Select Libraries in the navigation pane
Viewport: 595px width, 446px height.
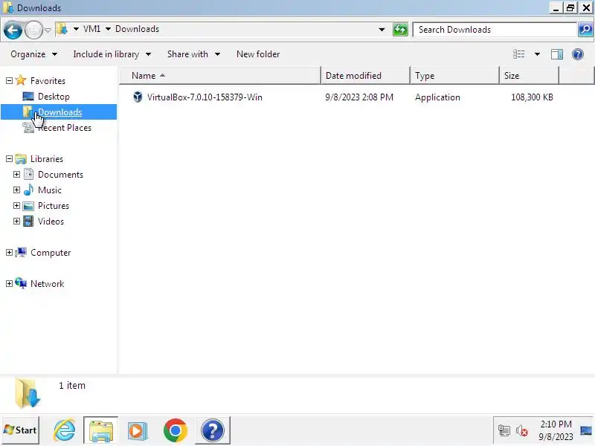coord(47,159)
